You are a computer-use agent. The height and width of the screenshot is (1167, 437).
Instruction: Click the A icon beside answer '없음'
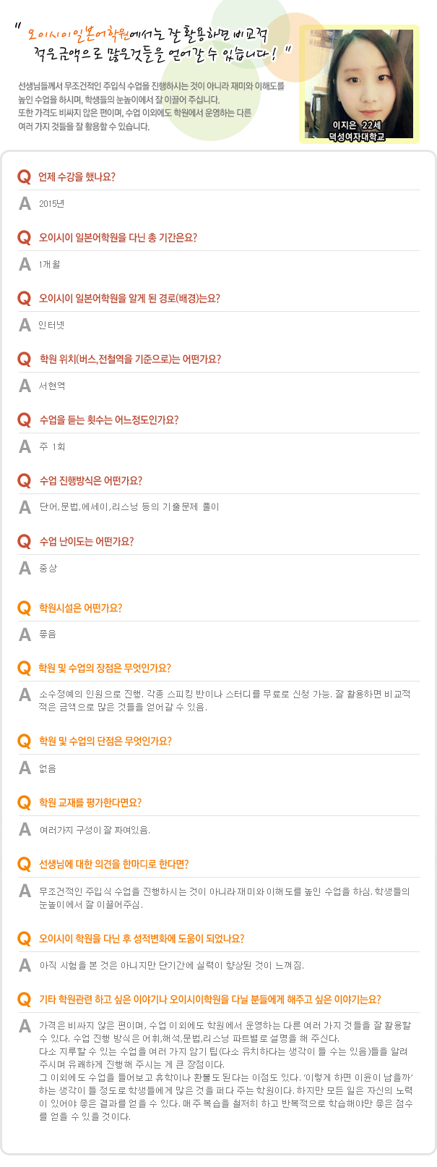[25, 768]
